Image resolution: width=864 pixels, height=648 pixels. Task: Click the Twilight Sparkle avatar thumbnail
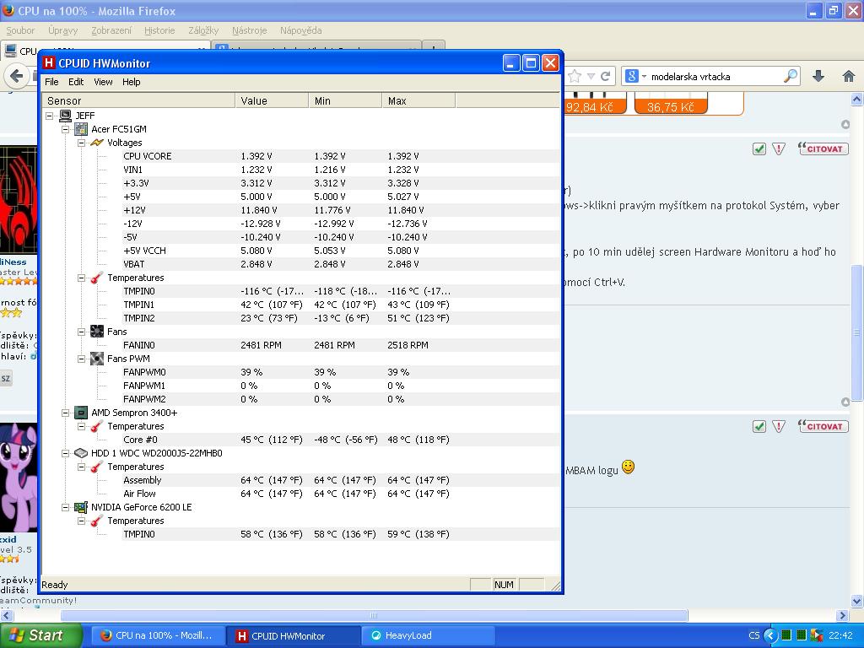pyautogui.click(x=19, y=478)
